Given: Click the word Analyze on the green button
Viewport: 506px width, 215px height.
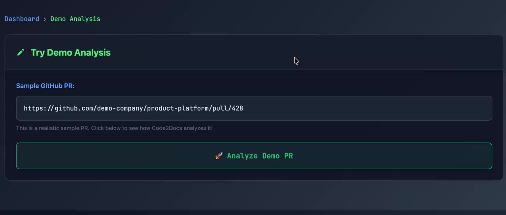Looking at the screenshot, I should click(242, 156).
